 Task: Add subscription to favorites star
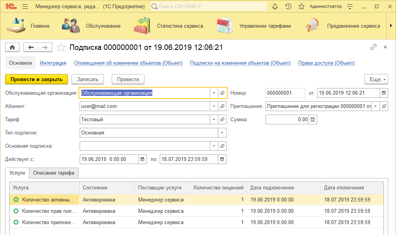click(61, 48)
